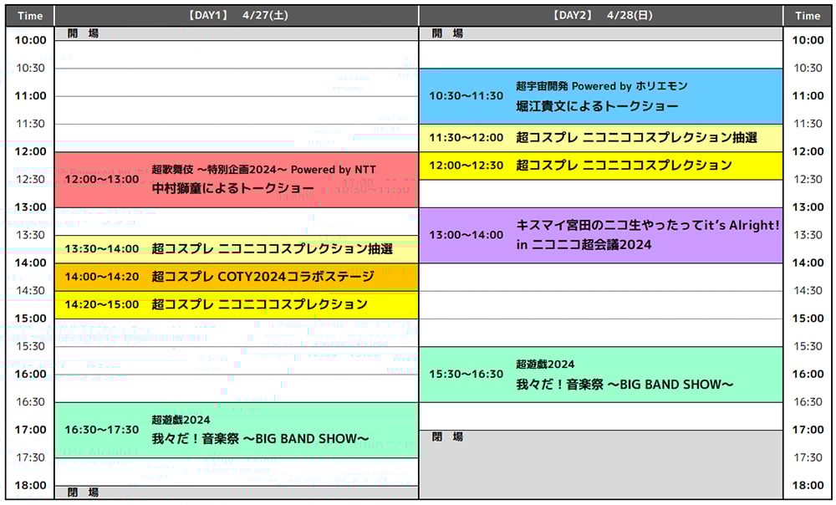Viewport: 836px width, 505px height.
Task: Click the 15:00 marker in right time column
Action: 808,319
